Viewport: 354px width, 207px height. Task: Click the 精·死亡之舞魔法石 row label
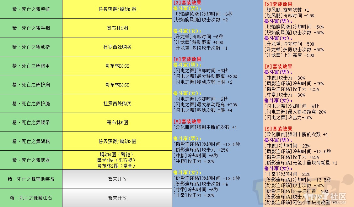click(x=31, y=198)
